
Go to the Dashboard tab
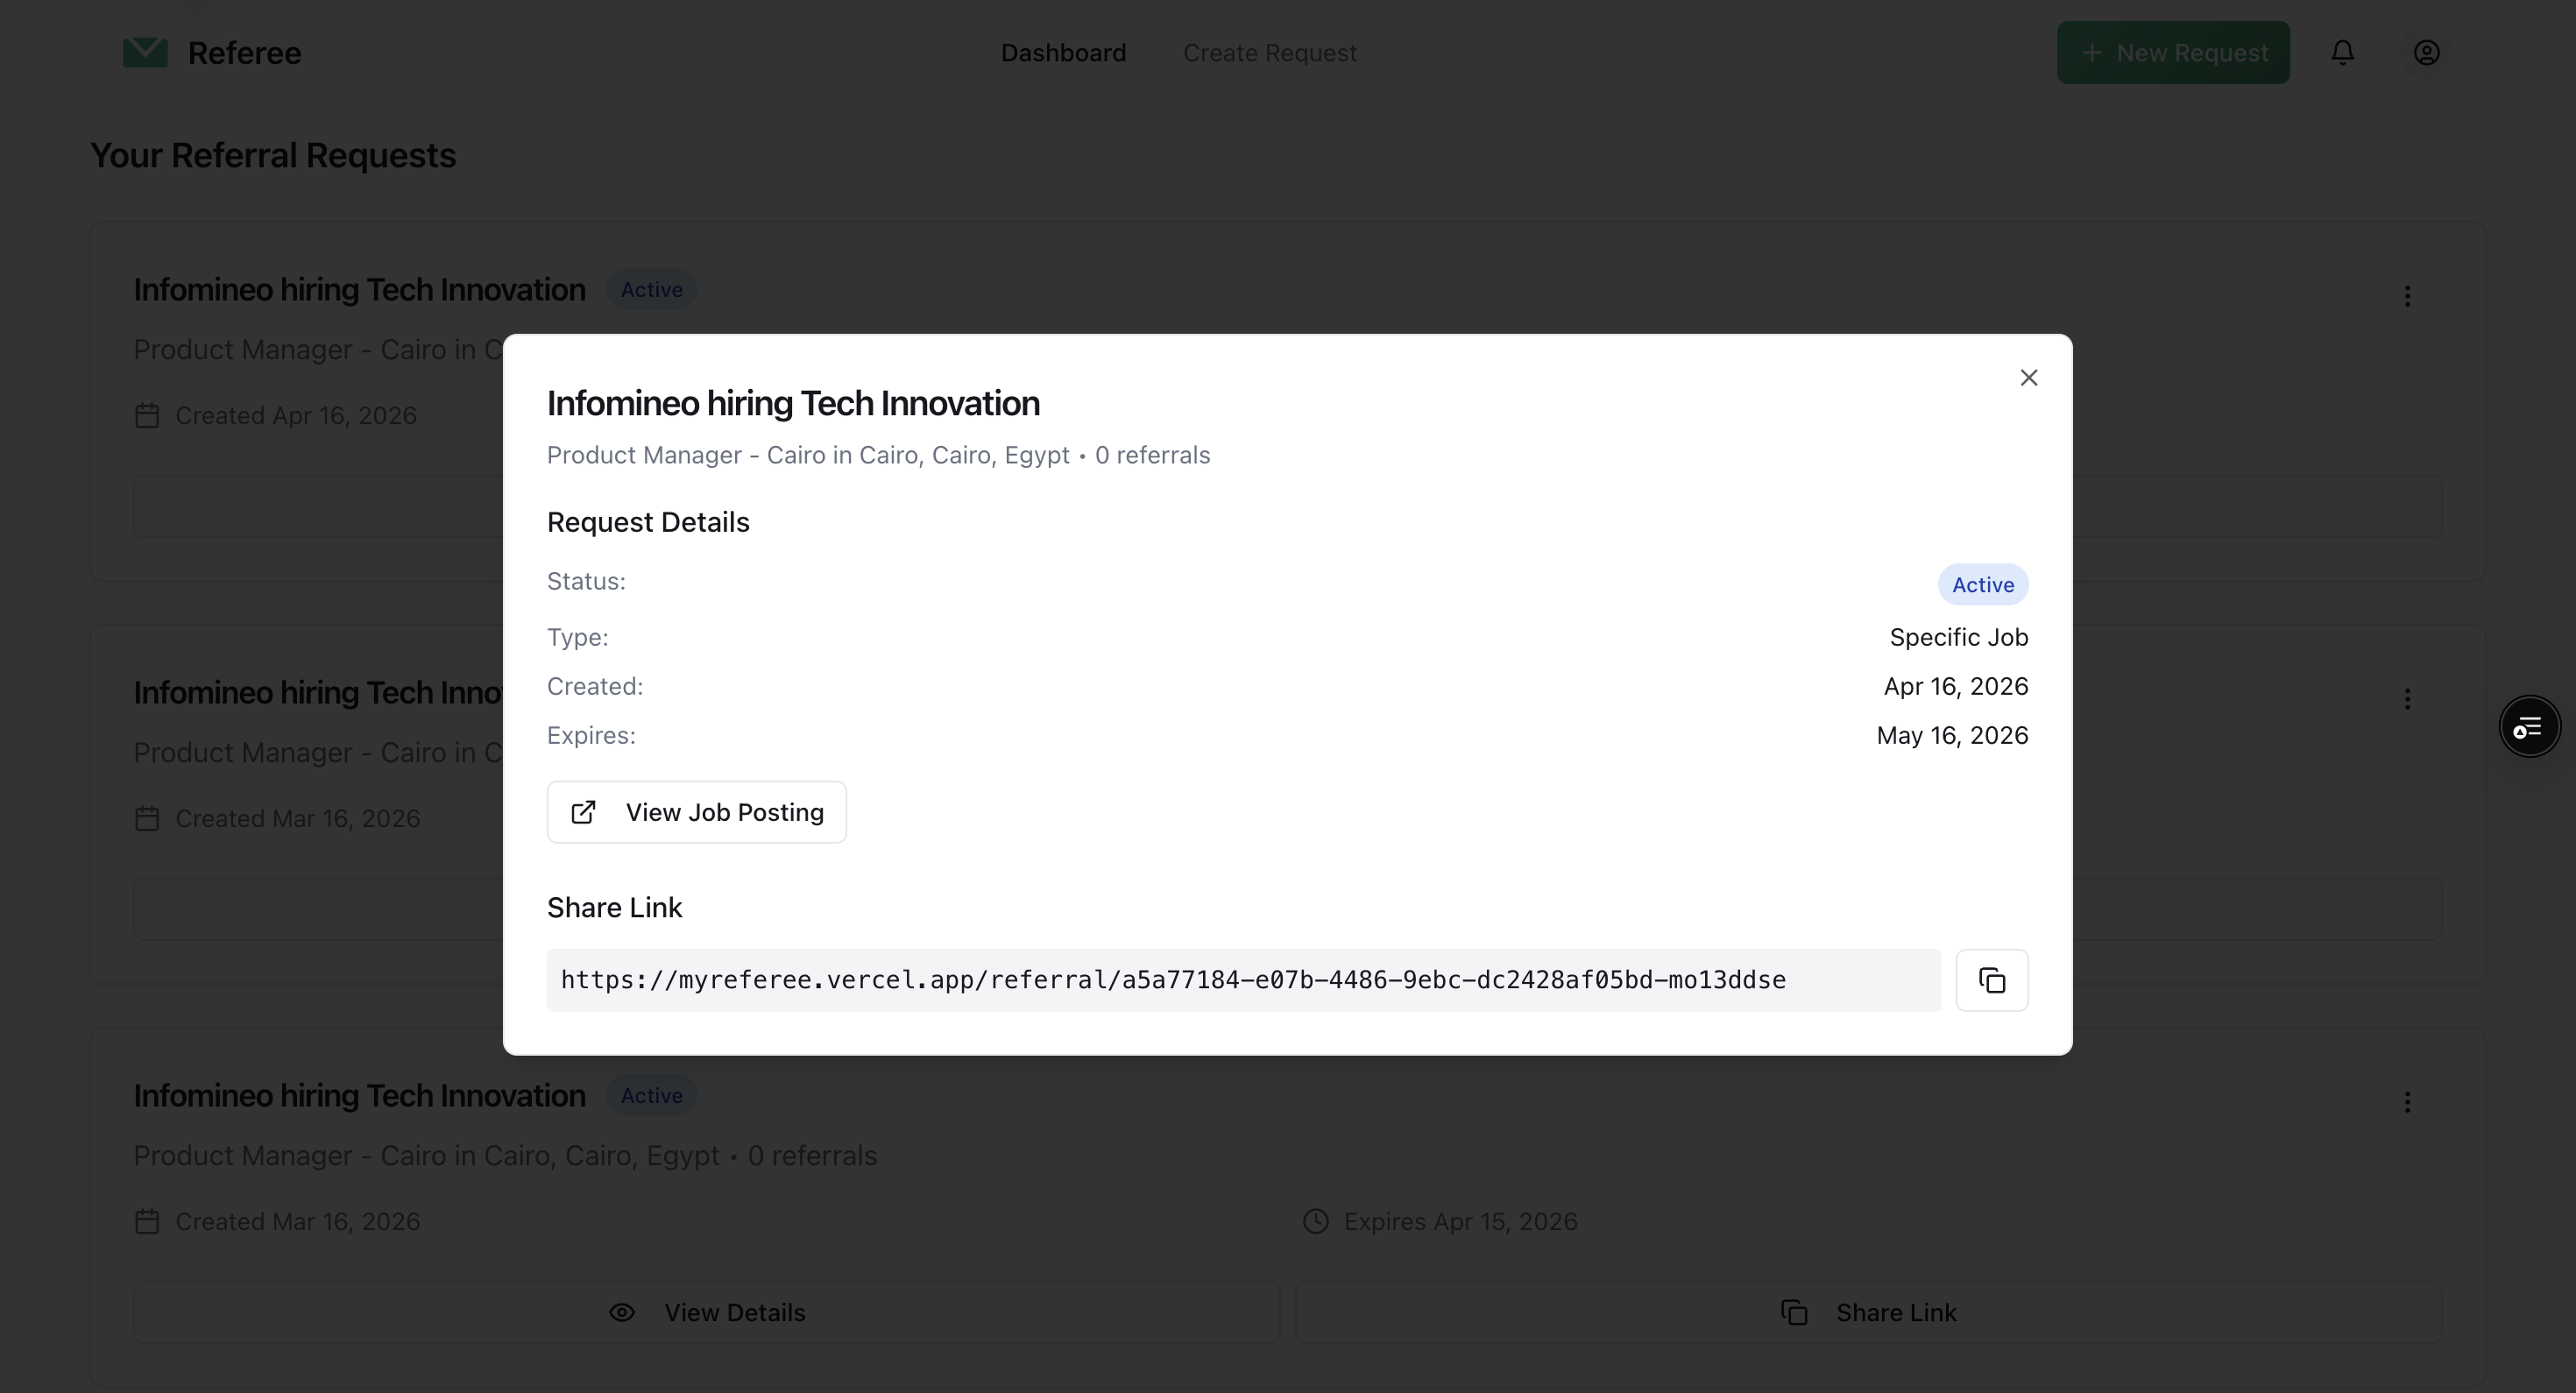click(x=1063, y=52)
